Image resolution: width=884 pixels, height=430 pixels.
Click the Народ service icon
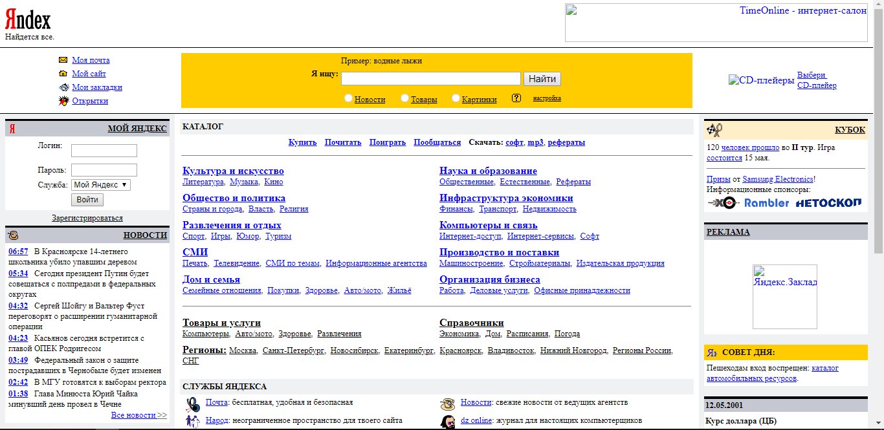pos(193,422)
